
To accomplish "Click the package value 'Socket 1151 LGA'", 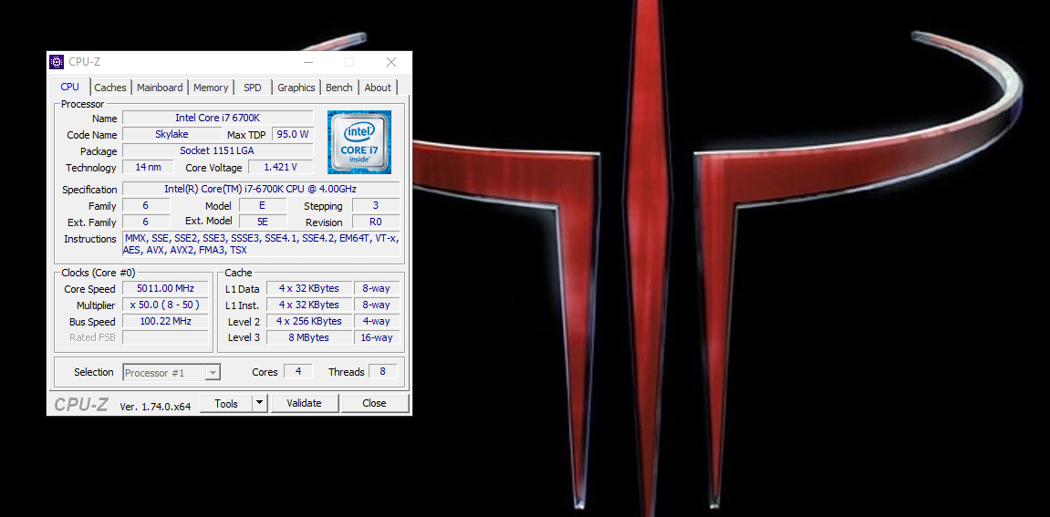I will pyautogui.click(x=218, y=150).
